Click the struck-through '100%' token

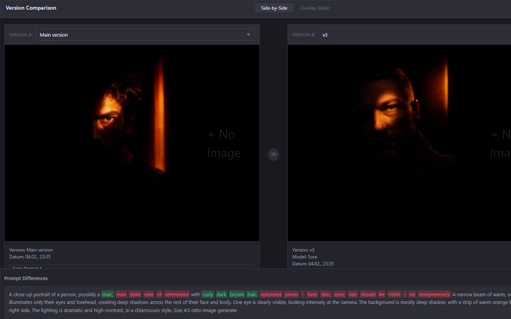click(394, 294)
